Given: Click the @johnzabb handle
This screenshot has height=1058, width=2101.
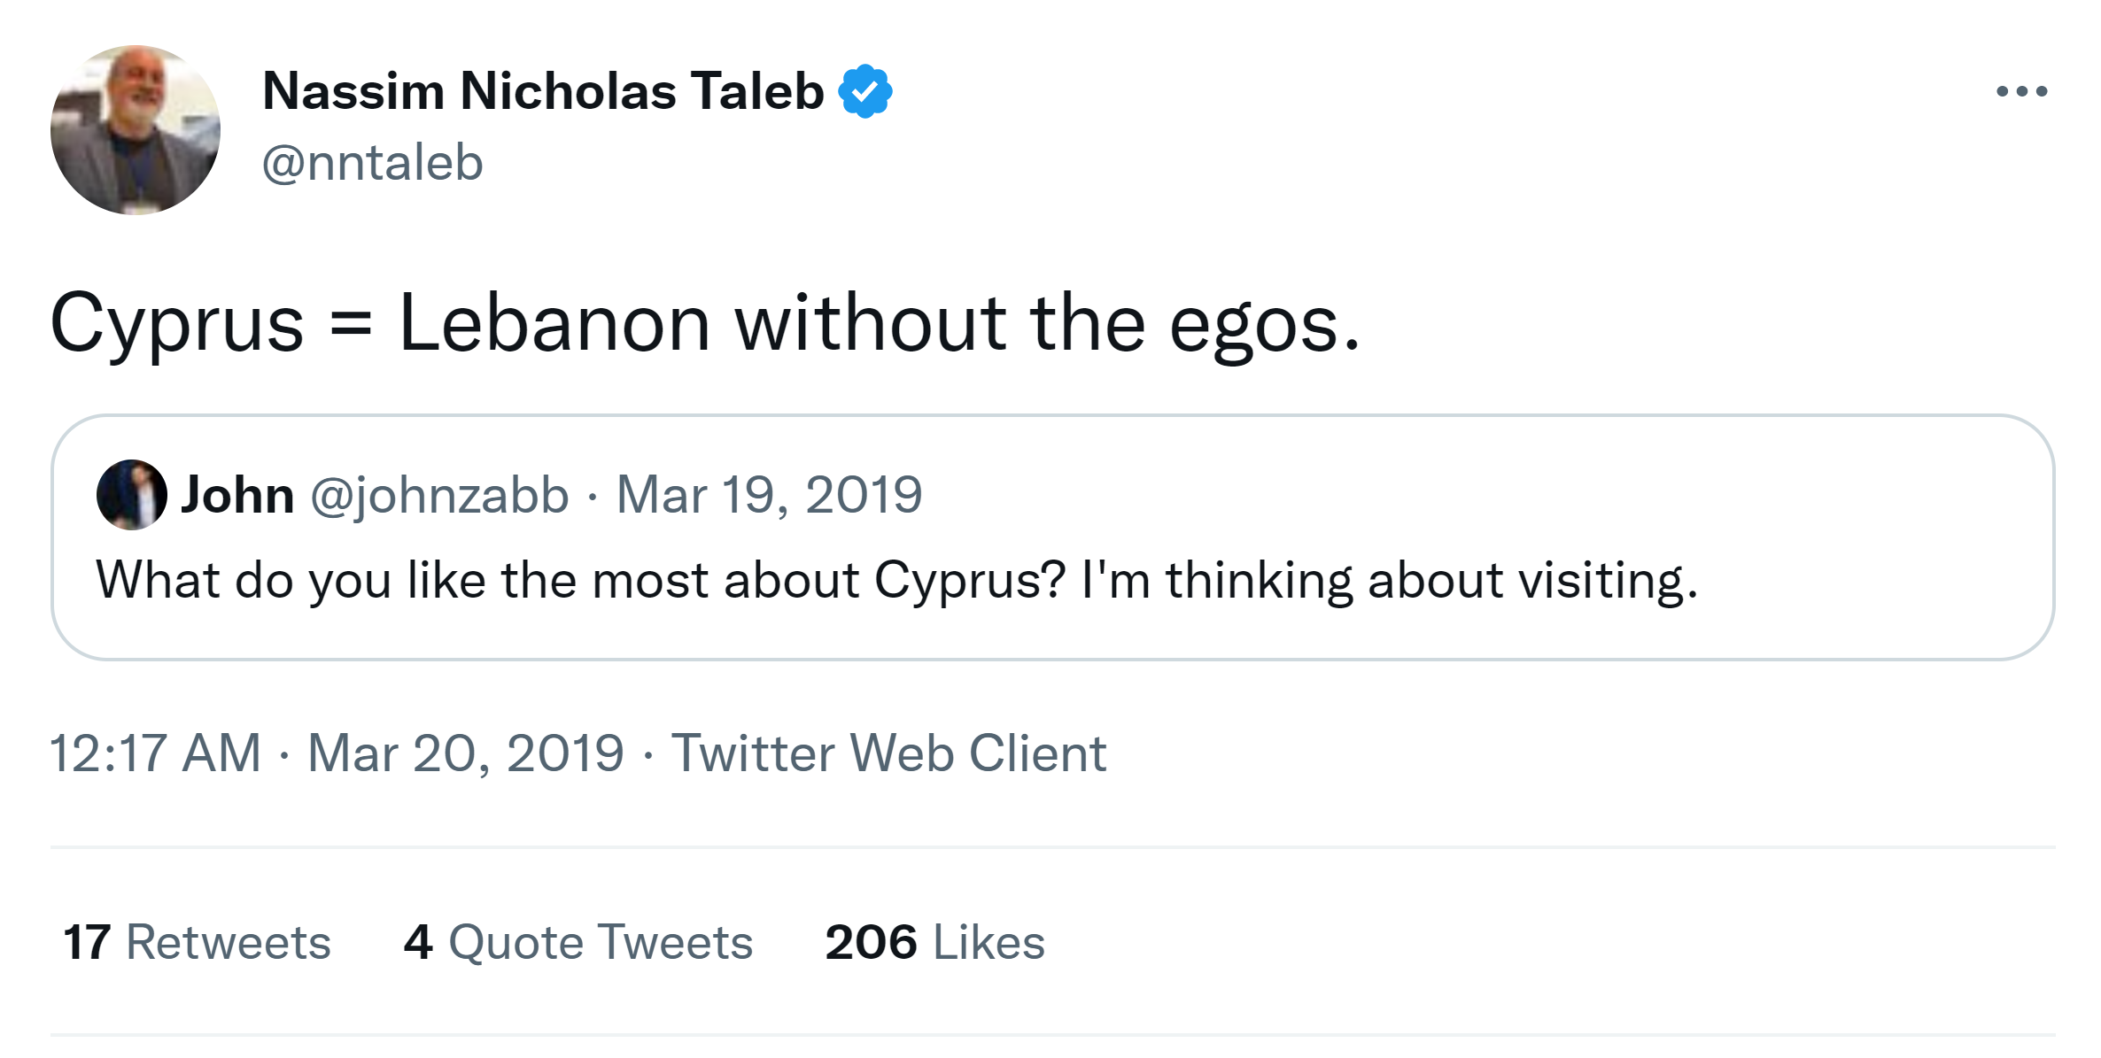Looking at the screenshot, I should tap(439, 494).
